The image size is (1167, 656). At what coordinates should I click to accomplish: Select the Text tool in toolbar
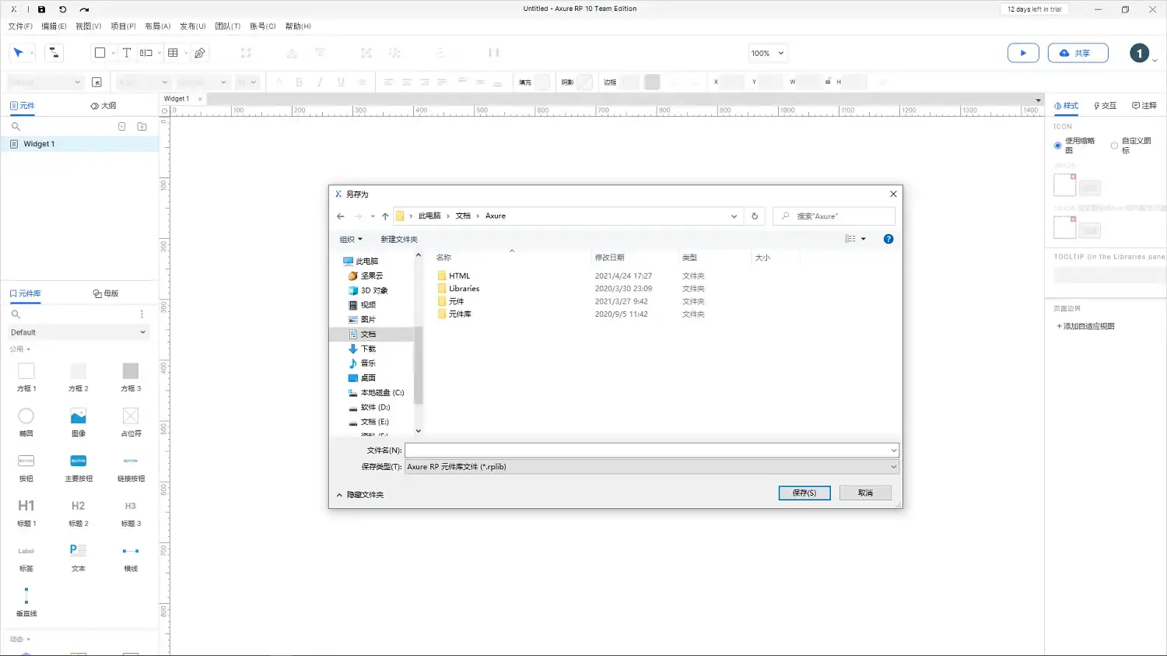coord(127,53)
